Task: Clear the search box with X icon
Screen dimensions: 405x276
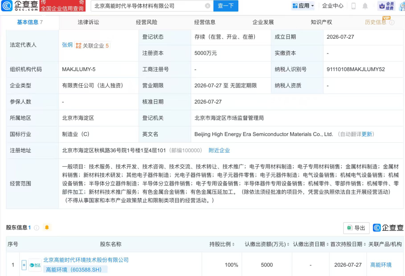Action: tap(208, 5)
